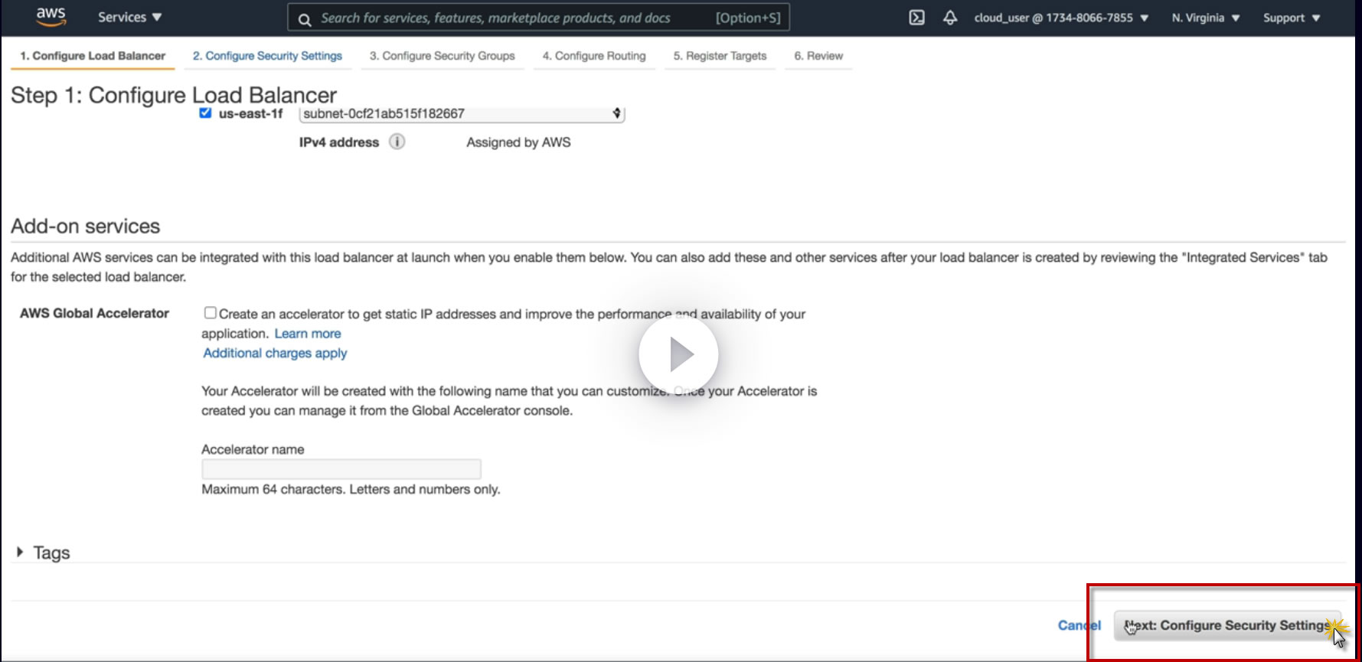Open the subnet-0cf21ab515f182667 dropdown
Screen dimensions: 1362x662
pos(462,113)
